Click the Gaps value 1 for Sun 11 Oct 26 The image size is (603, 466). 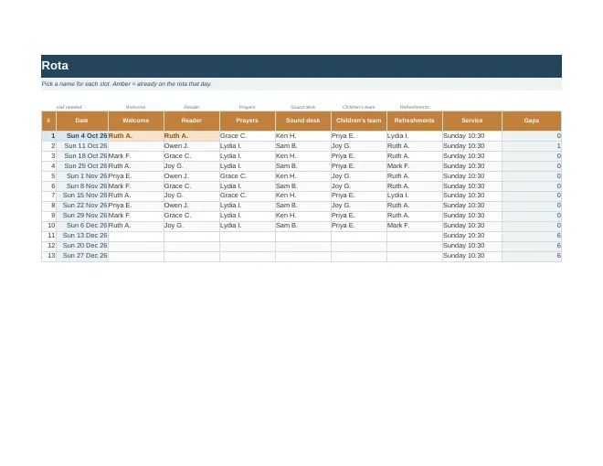(532, 146)
